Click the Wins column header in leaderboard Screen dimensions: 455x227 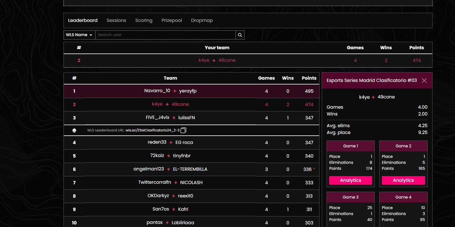pos(288,78)
